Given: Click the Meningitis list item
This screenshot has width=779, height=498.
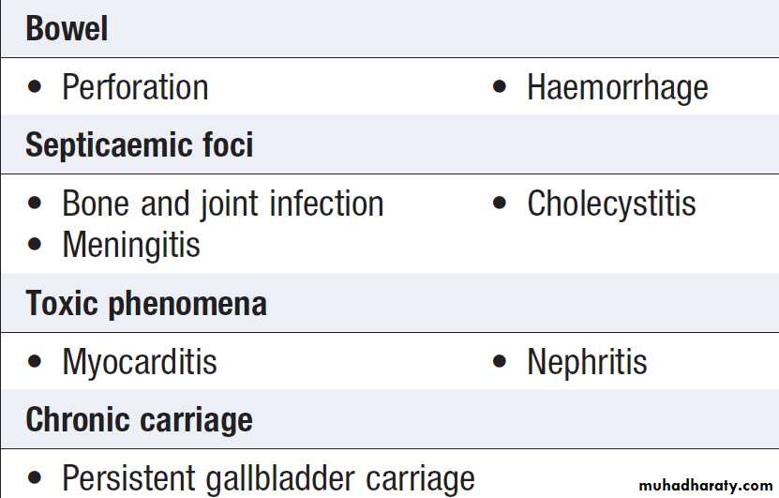Looking at the screenshot, I should point(131,246).
